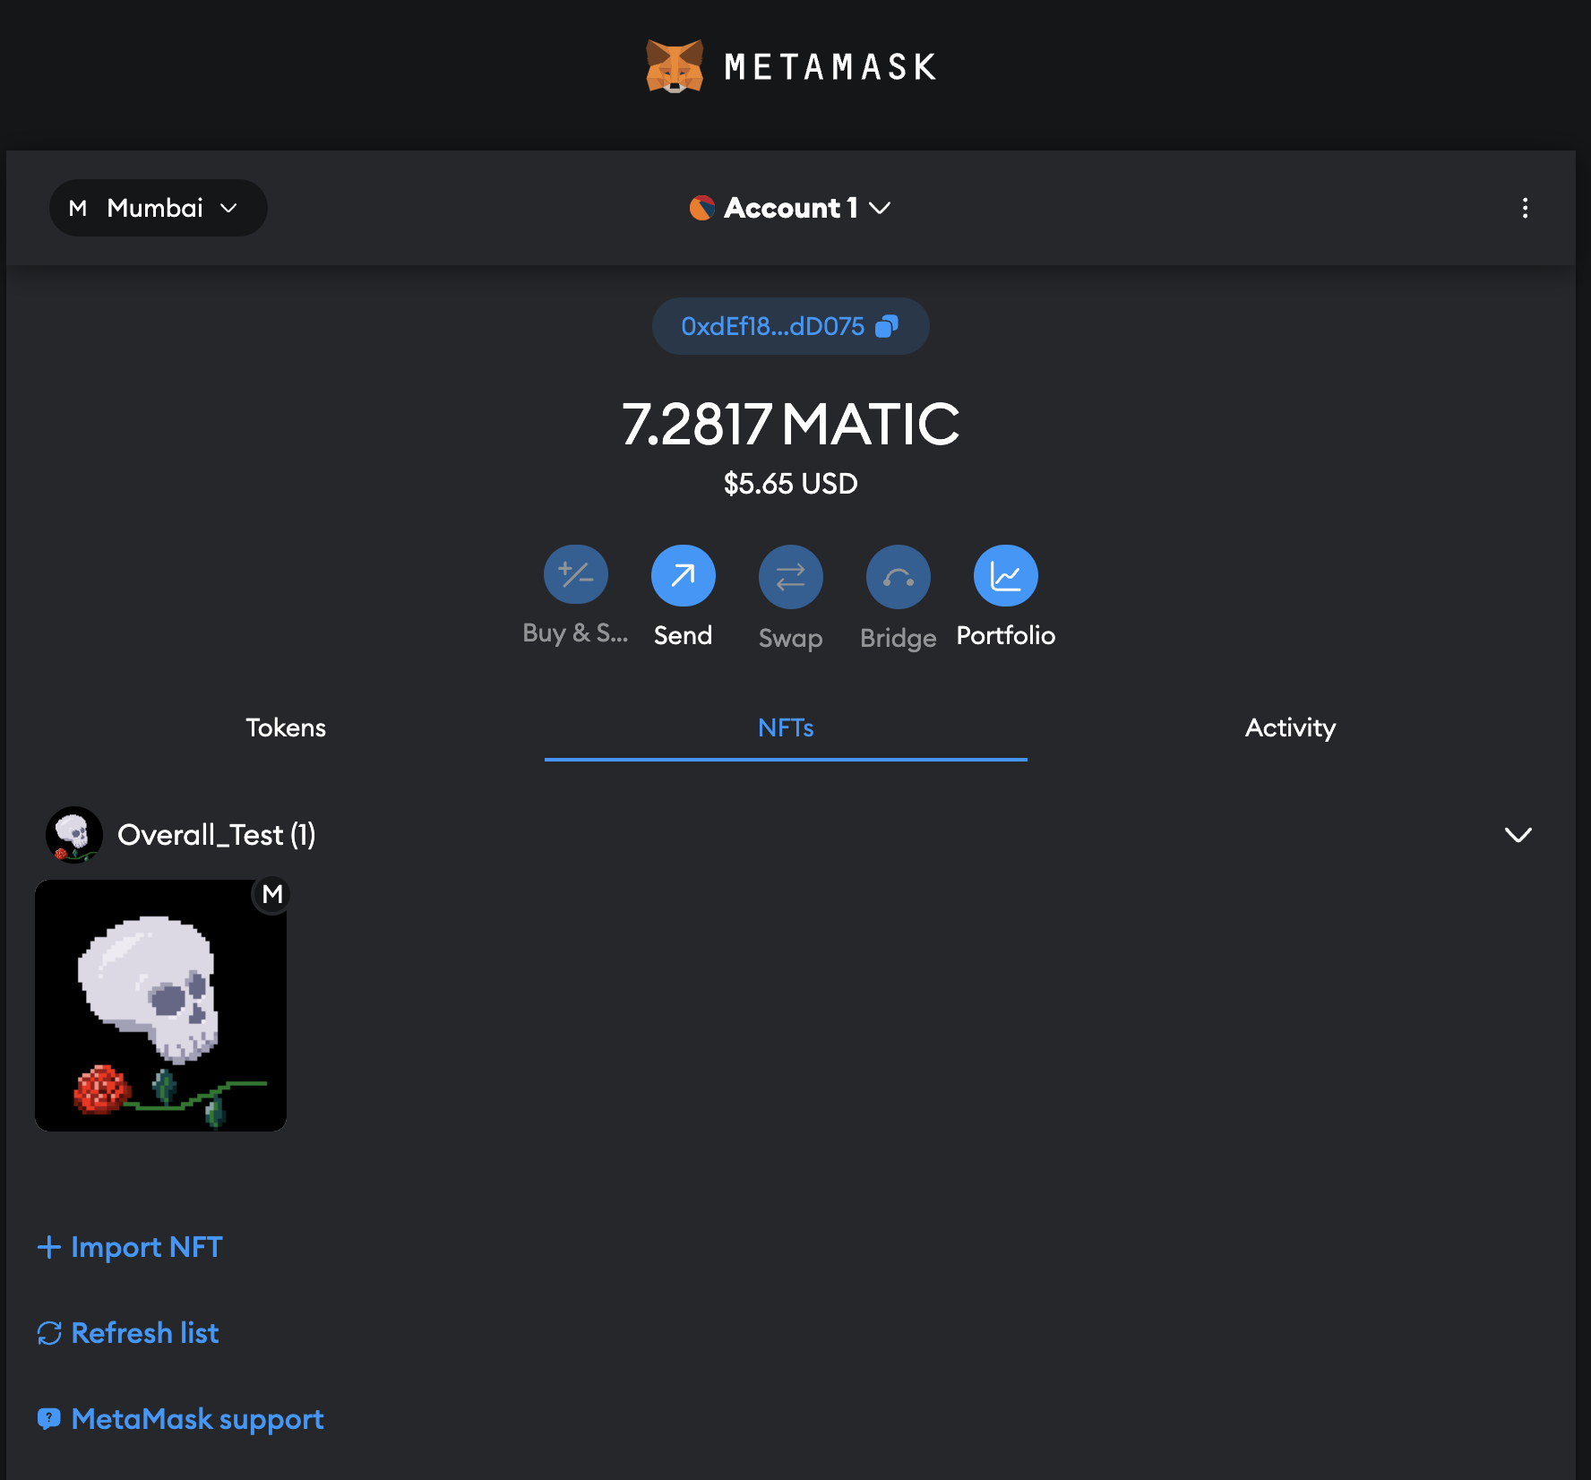1591x1480 pixels.
Task: Open the skull and rose NFT thumbnail
Action: pos(160,1005)
